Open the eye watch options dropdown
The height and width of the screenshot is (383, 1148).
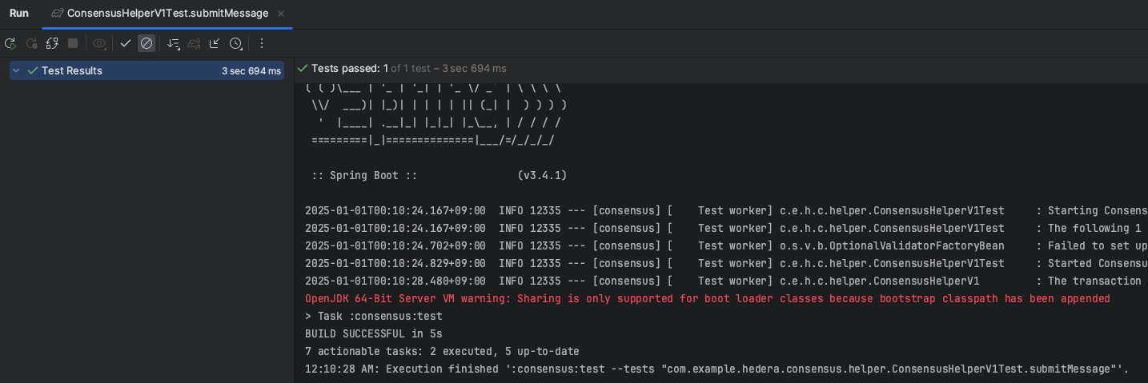pos(99,43)
